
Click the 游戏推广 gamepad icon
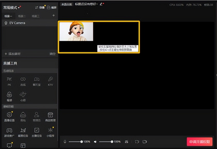[9, 131]
